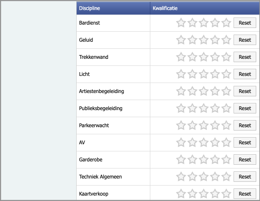Click the Discipline column header
The image size is (260, 201).
click(x=90, y=8)
